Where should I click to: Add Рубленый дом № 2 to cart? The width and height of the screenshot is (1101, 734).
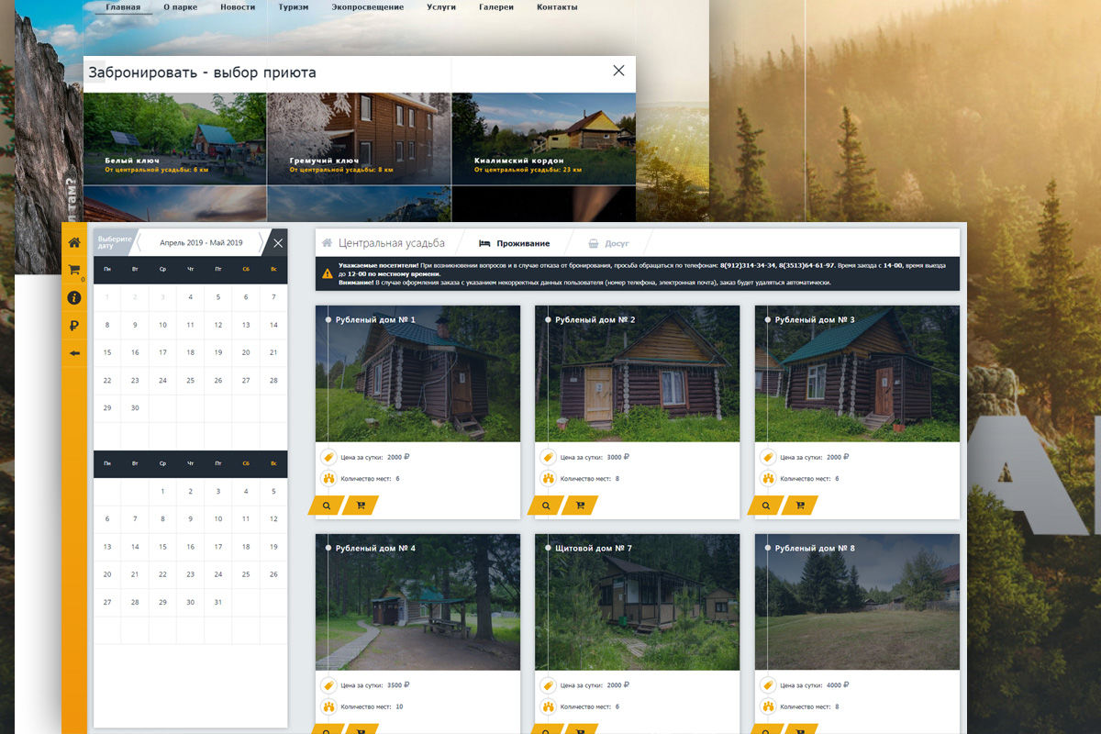click(580, 506)
